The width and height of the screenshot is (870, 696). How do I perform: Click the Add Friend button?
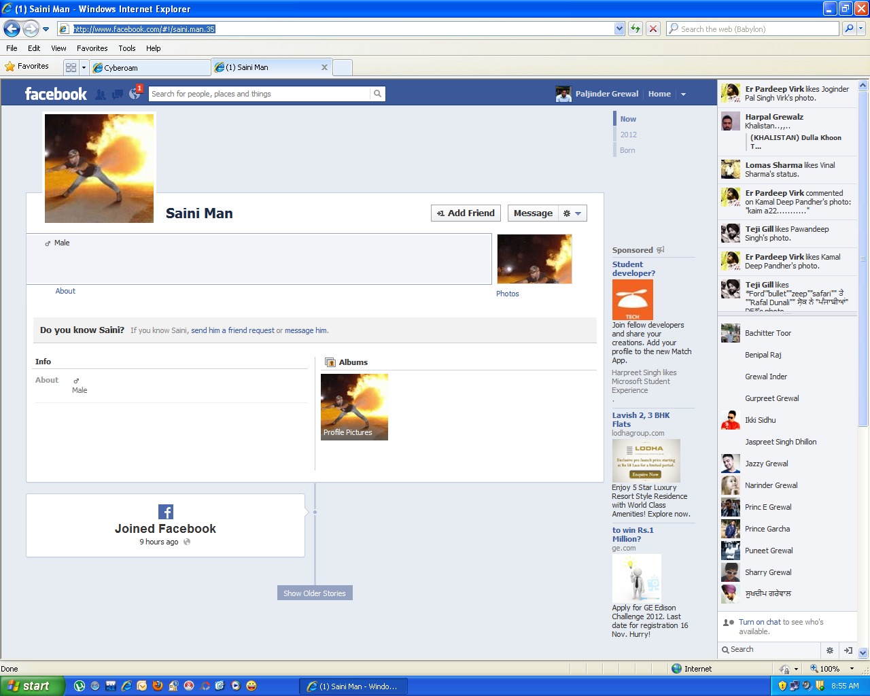point(466,213)
